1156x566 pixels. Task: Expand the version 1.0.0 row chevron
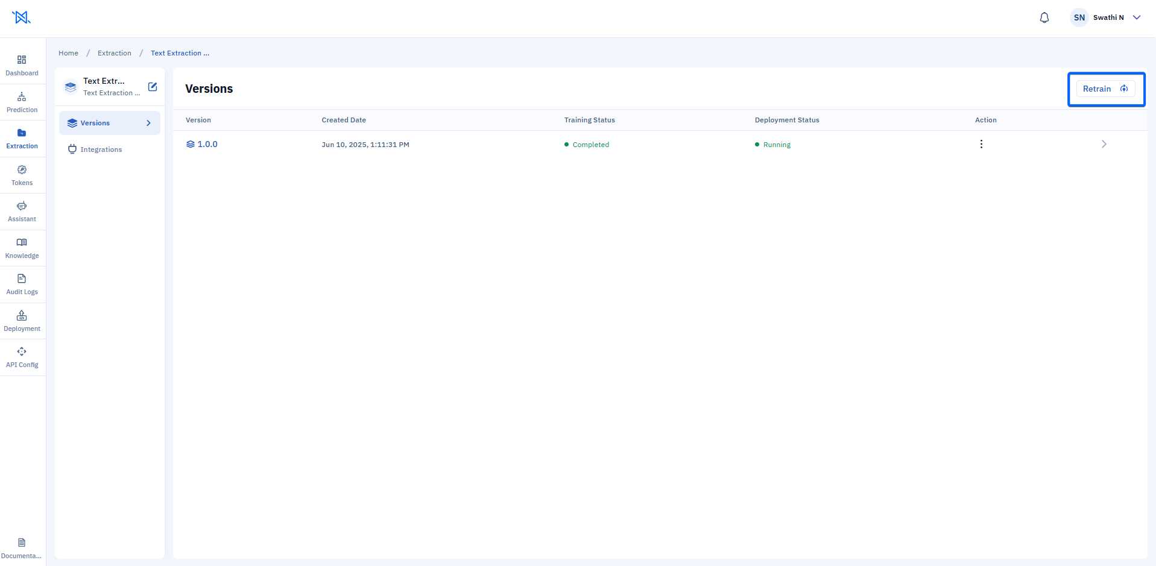pyautogui.click(x=1104, y=144)
